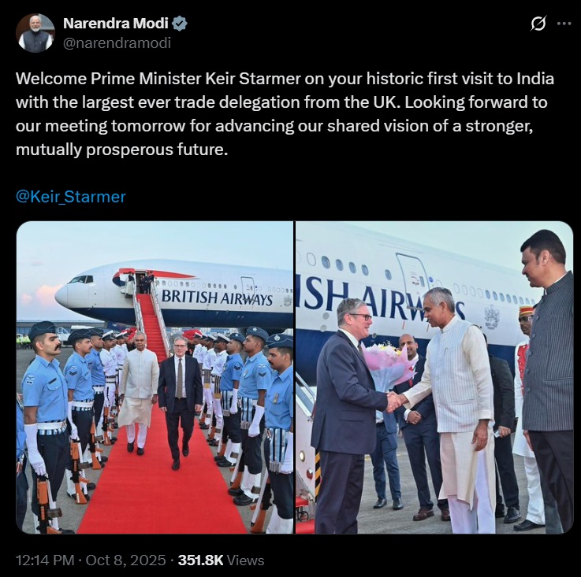The height and width of the screenshot is (577, 581).
Task: Click the Narendra Modi display name
Action: click(116, 24)
